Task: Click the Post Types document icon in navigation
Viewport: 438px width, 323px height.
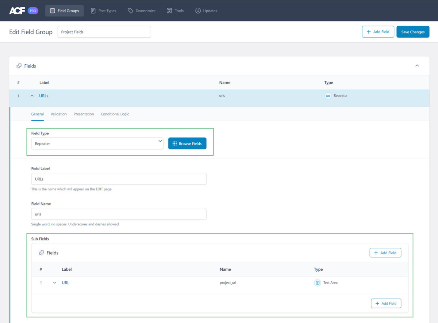Action: 93,11
